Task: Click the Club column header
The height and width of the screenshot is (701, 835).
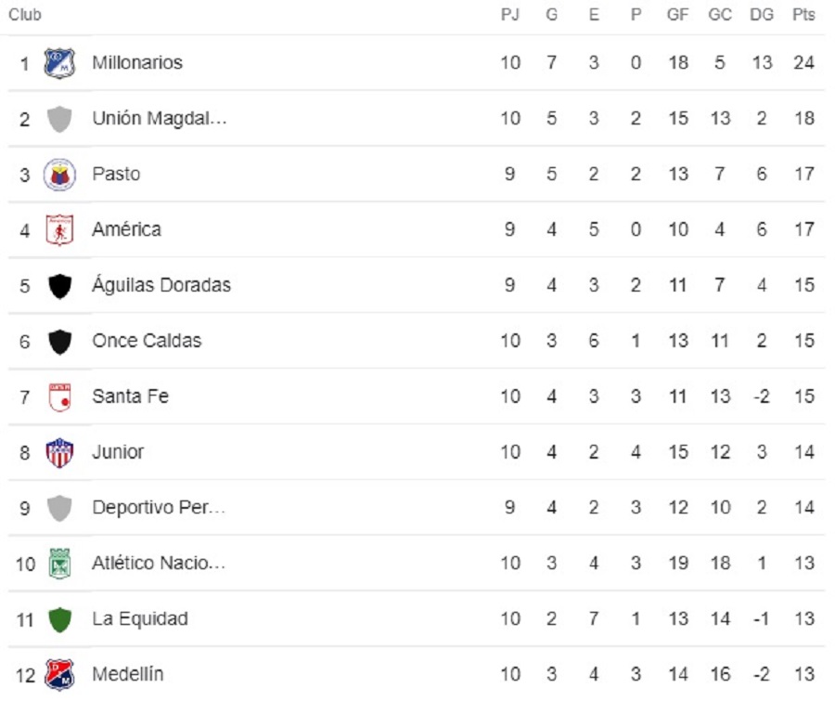Action: pos(24,15)
